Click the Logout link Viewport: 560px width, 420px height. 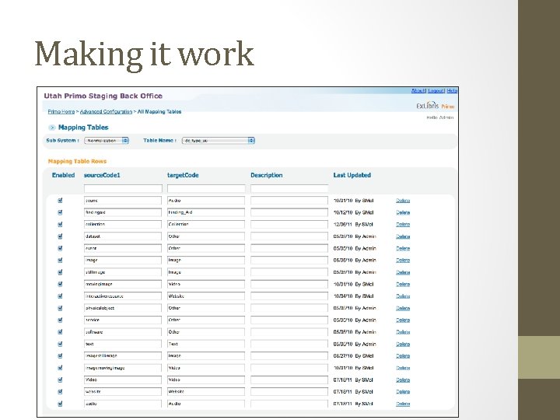(x=436, y=91)
